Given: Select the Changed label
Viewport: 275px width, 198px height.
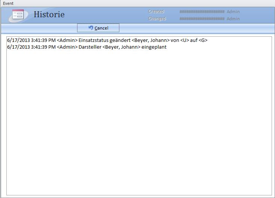Looking at the screenshot, I should coord(157,19).
